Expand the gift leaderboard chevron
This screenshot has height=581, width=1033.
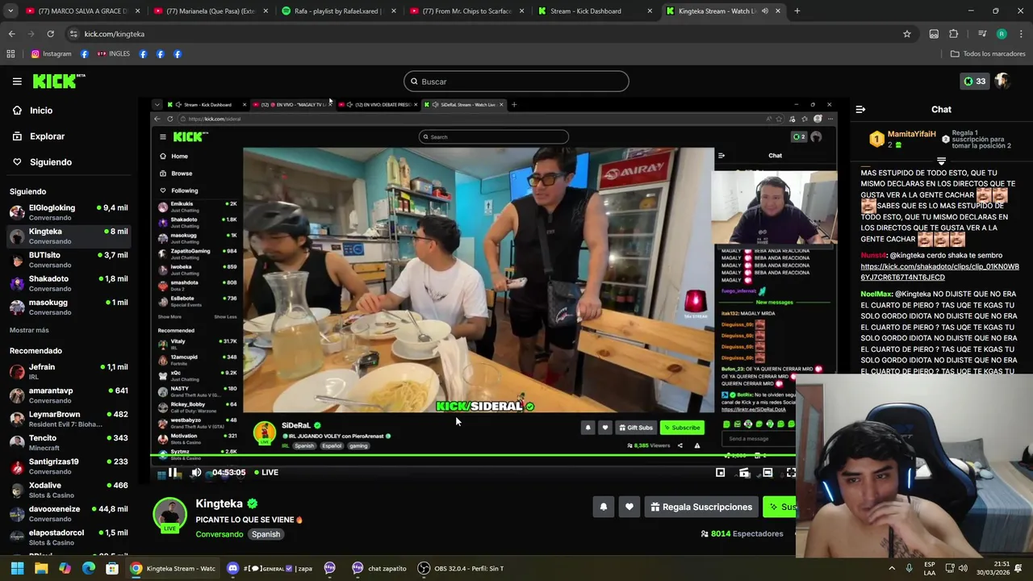(941, 161)
